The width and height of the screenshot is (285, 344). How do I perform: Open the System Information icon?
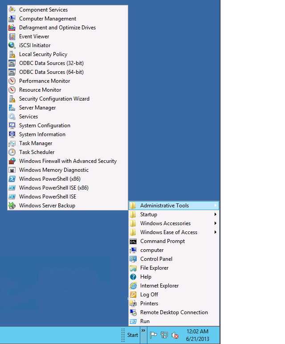[12, 134]
